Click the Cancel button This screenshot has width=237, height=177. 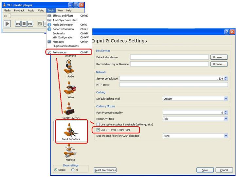click(x=224, y=170)
